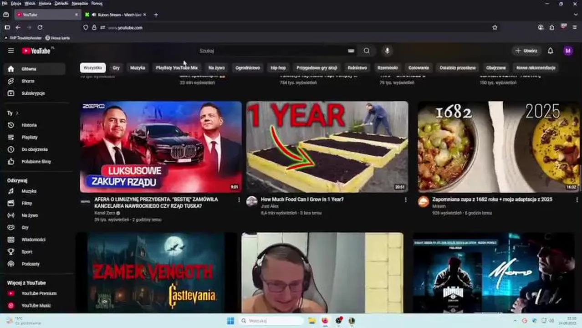This screenshot has width=582, height=328.
Task: Select the Przygodowe gry akcji chip
Action: pyautogui.click(x=317, y=67)
